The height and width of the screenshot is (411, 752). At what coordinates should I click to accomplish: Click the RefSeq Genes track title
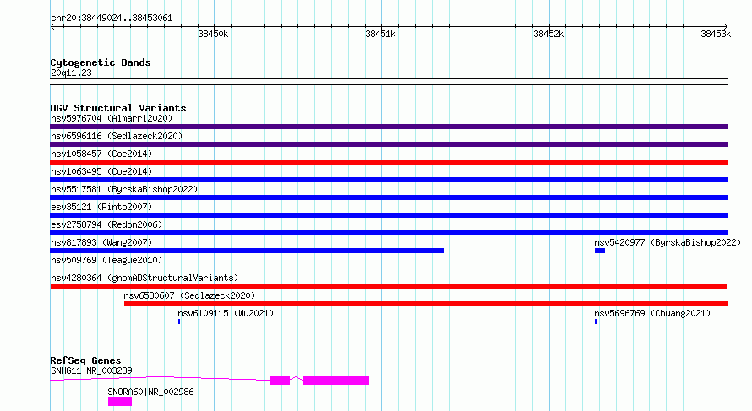pyautogui.click(x=85, y=360)
